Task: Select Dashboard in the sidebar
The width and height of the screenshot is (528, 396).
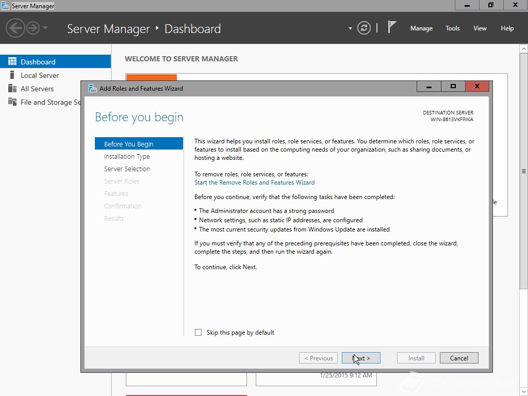Action: click(x=56, y=62)
